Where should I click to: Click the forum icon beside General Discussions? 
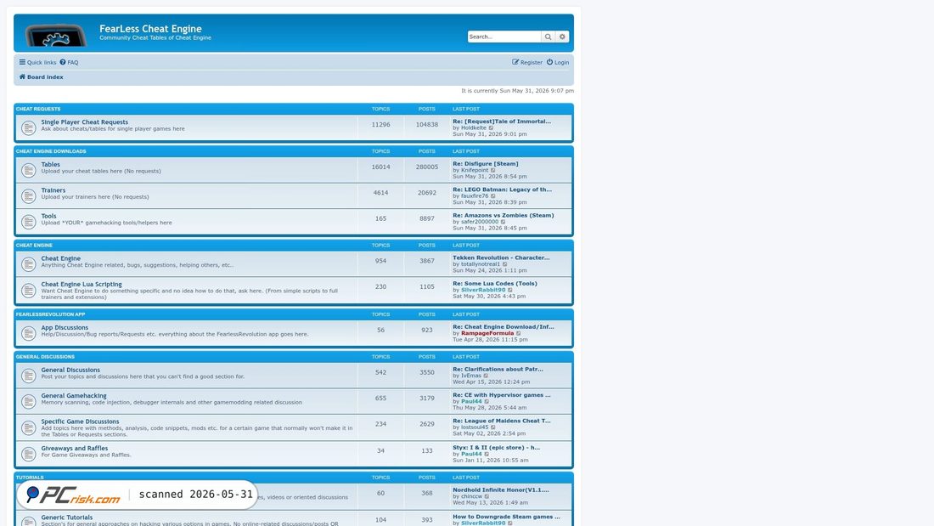coord(28,376)
